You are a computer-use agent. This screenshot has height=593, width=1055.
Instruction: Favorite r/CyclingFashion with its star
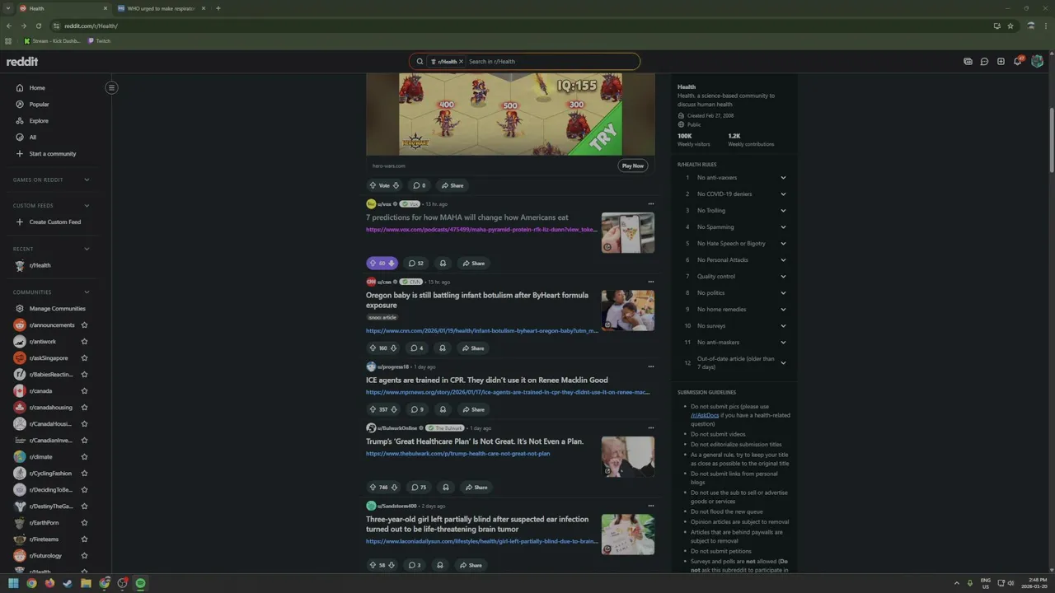click(x=84, y=474)
